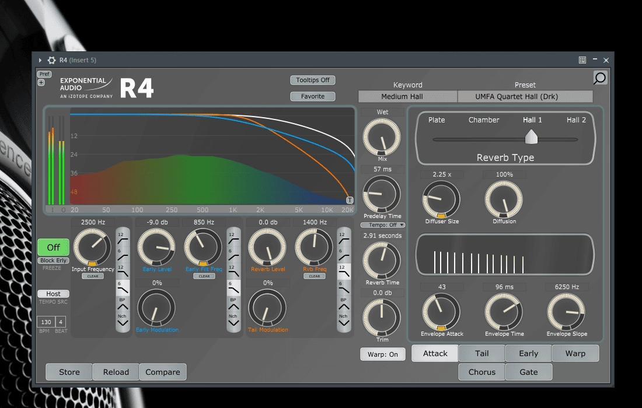Image resolution: width=642 pixels, height=408 pixels.
Task: Click the Tail Modulation knob
Action: point(267,308)
